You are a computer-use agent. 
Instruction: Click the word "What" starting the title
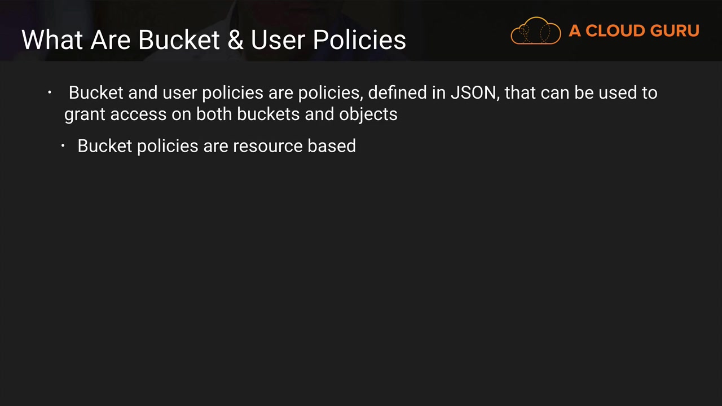[52, 40]
